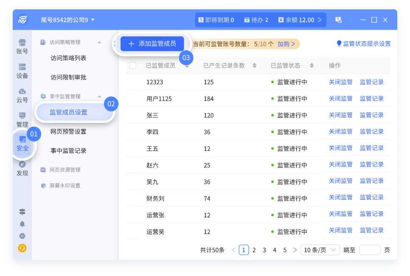Click 监管记录 link for 财务刘
The image size is (410, 276).
pos(371,197)
